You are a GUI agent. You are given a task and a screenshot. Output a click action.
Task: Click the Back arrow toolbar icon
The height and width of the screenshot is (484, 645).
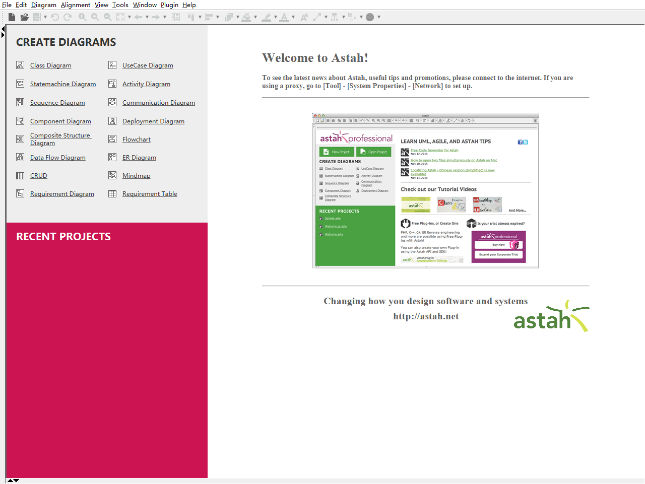[138, 17]
